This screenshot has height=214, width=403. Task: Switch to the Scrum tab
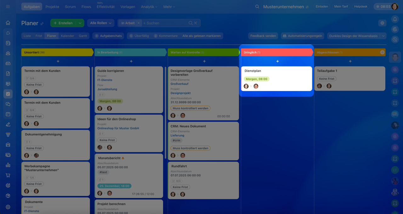coord(70,7)
